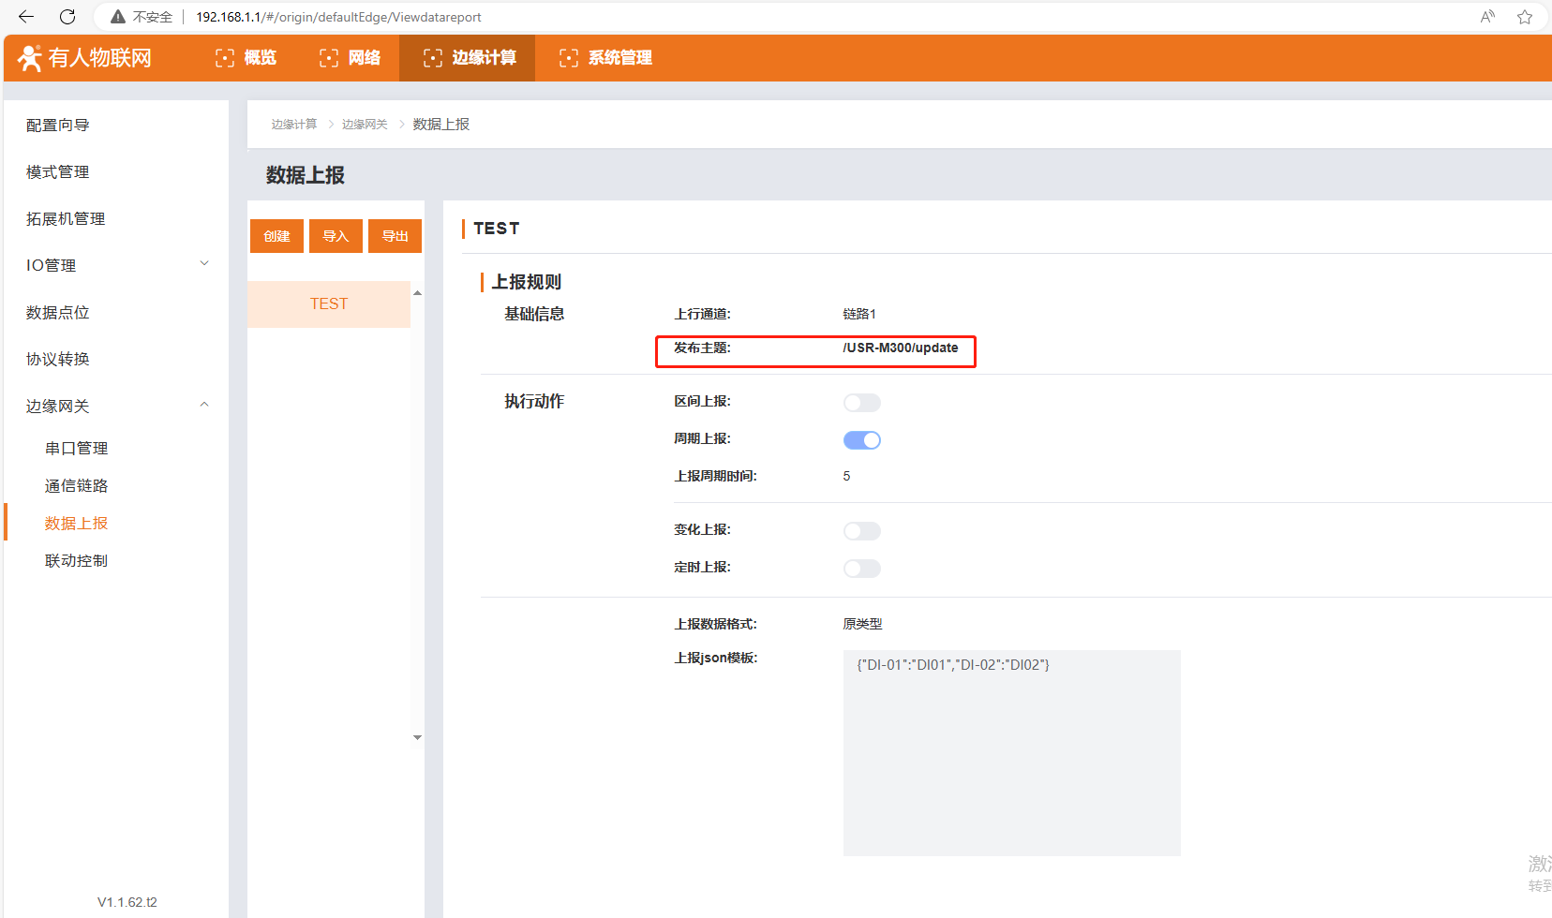Click the 导出 export button
Viewport: 1552px width, 918px height.
(395, 236)
